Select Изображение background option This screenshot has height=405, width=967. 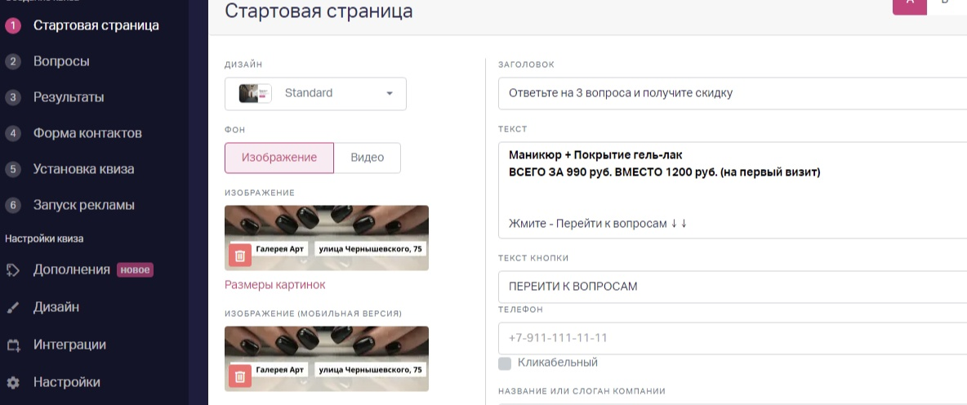[x=279, y=158]
